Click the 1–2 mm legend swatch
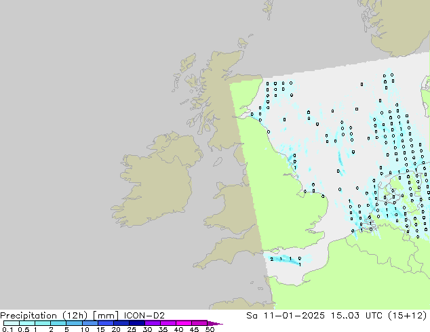Image resolution: width=430 pixels, height=332 pixels. point(43,323)
